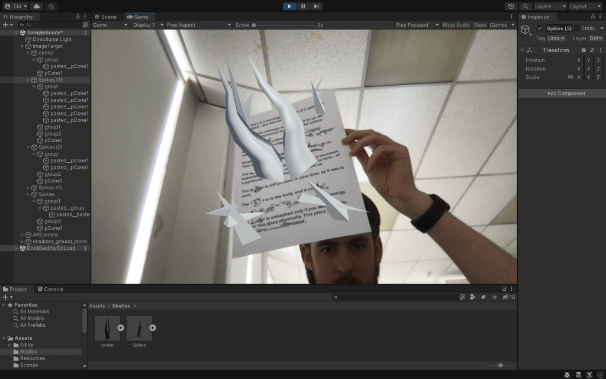Open Transform component help icon
The height and width of the screenshot is (379, 606).
point(584,50)
